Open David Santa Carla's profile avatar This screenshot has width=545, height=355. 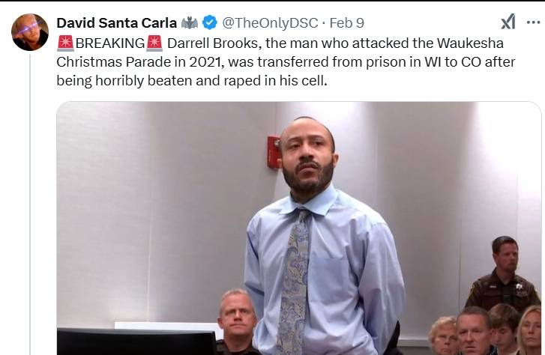coord(30,32)
